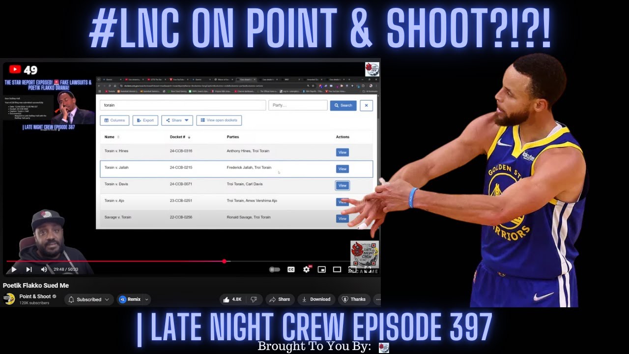Click the cast to TV icon
Screen dimensions: 629x354
click(x=352, y=269)
